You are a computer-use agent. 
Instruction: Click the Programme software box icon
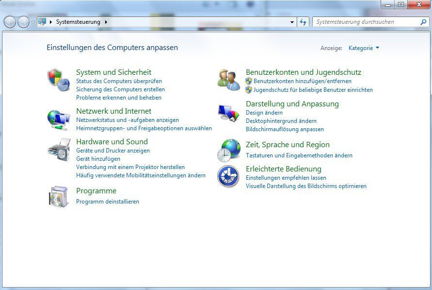point(58,196)
